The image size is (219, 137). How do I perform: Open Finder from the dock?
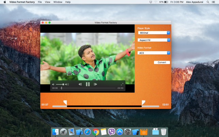tap(55, 132)
